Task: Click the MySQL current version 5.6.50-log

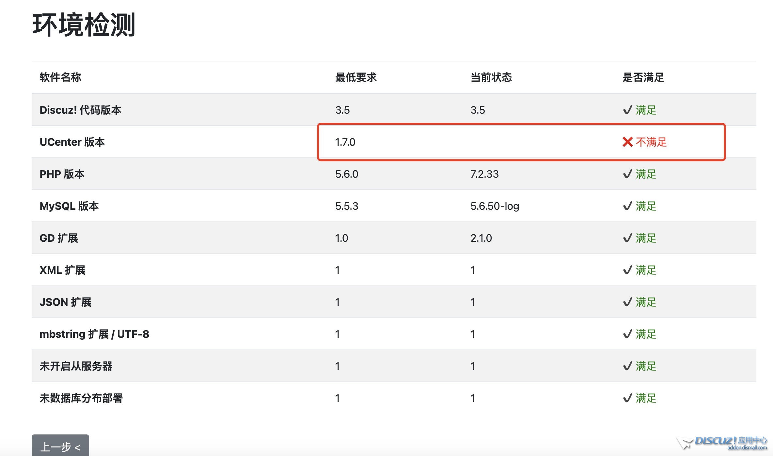Action: pyautogui.click(x=495, y=206)
